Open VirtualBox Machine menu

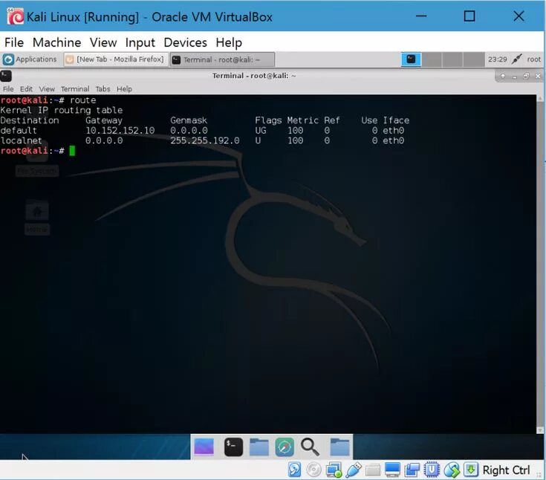[56, 42]
